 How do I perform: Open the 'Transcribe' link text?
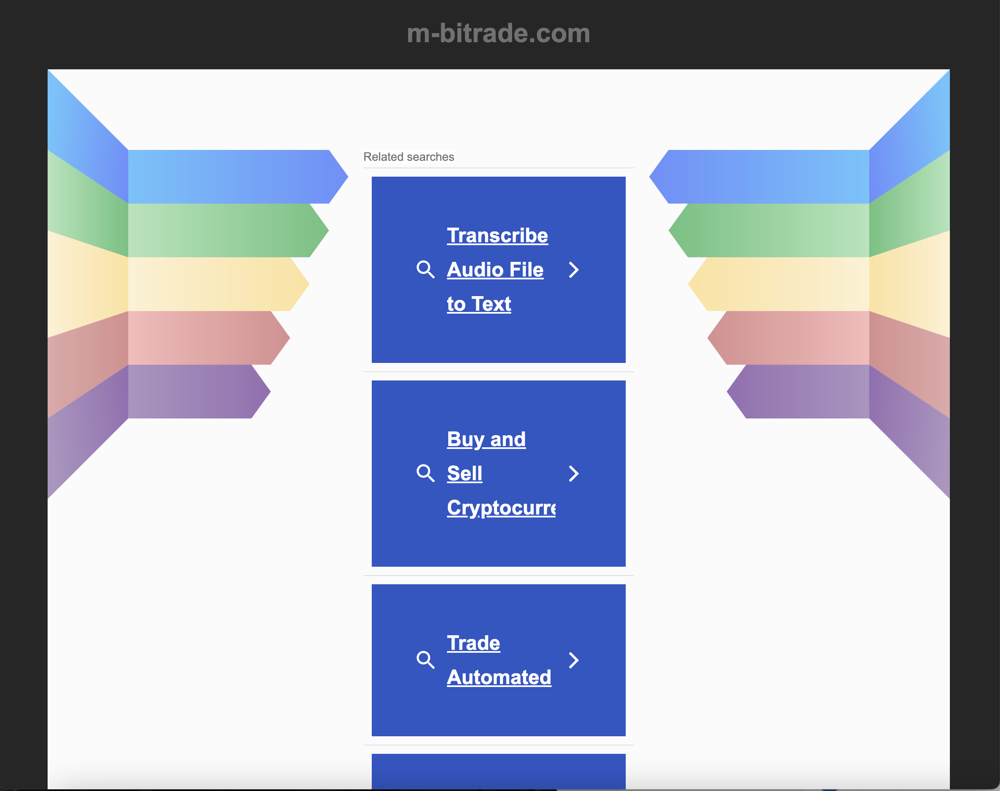pyautogui.click(x=497, y=236)
